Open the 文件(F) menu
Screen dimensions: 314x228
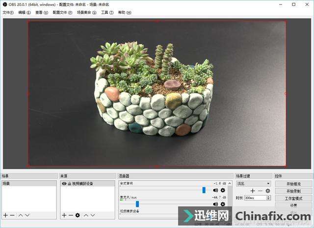[x=9, y=12]
